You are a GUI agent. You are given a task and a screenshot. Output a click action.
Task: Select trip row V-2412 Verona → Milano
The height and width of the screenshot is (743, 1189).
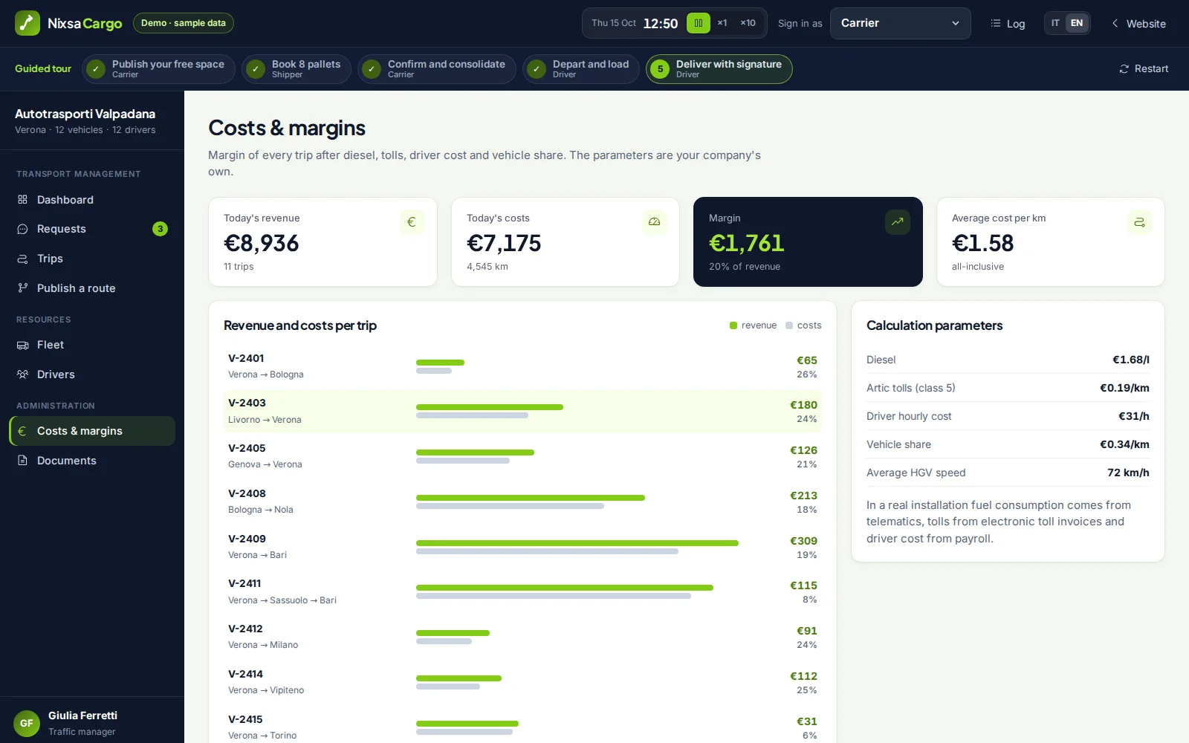coord(522,637)
